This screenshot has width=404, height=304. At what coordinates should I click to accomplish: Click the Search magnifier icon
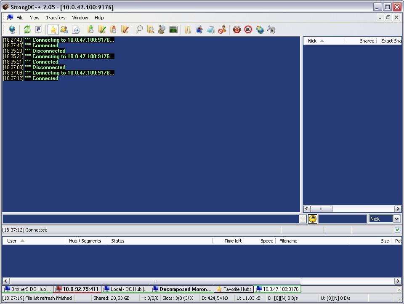139,29
